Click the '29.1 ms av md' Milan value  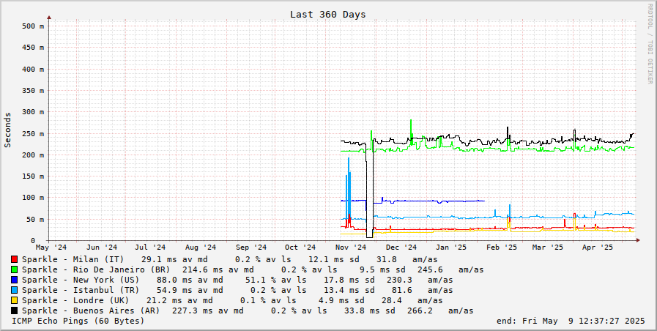[174, 259]
